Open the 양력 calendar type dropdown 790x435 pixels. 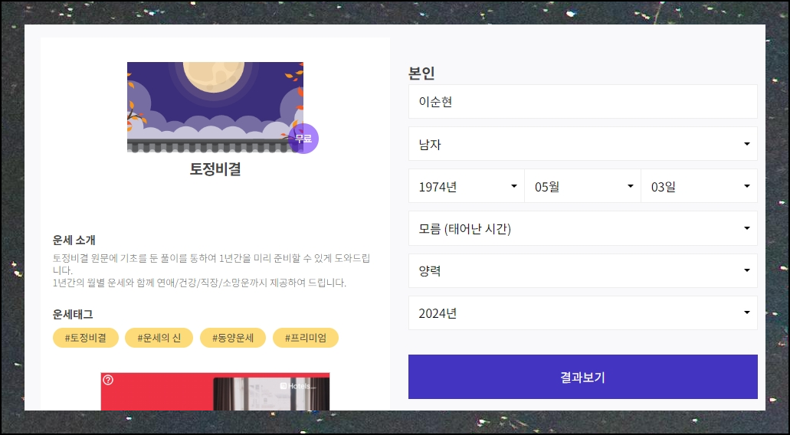[583, 271]
